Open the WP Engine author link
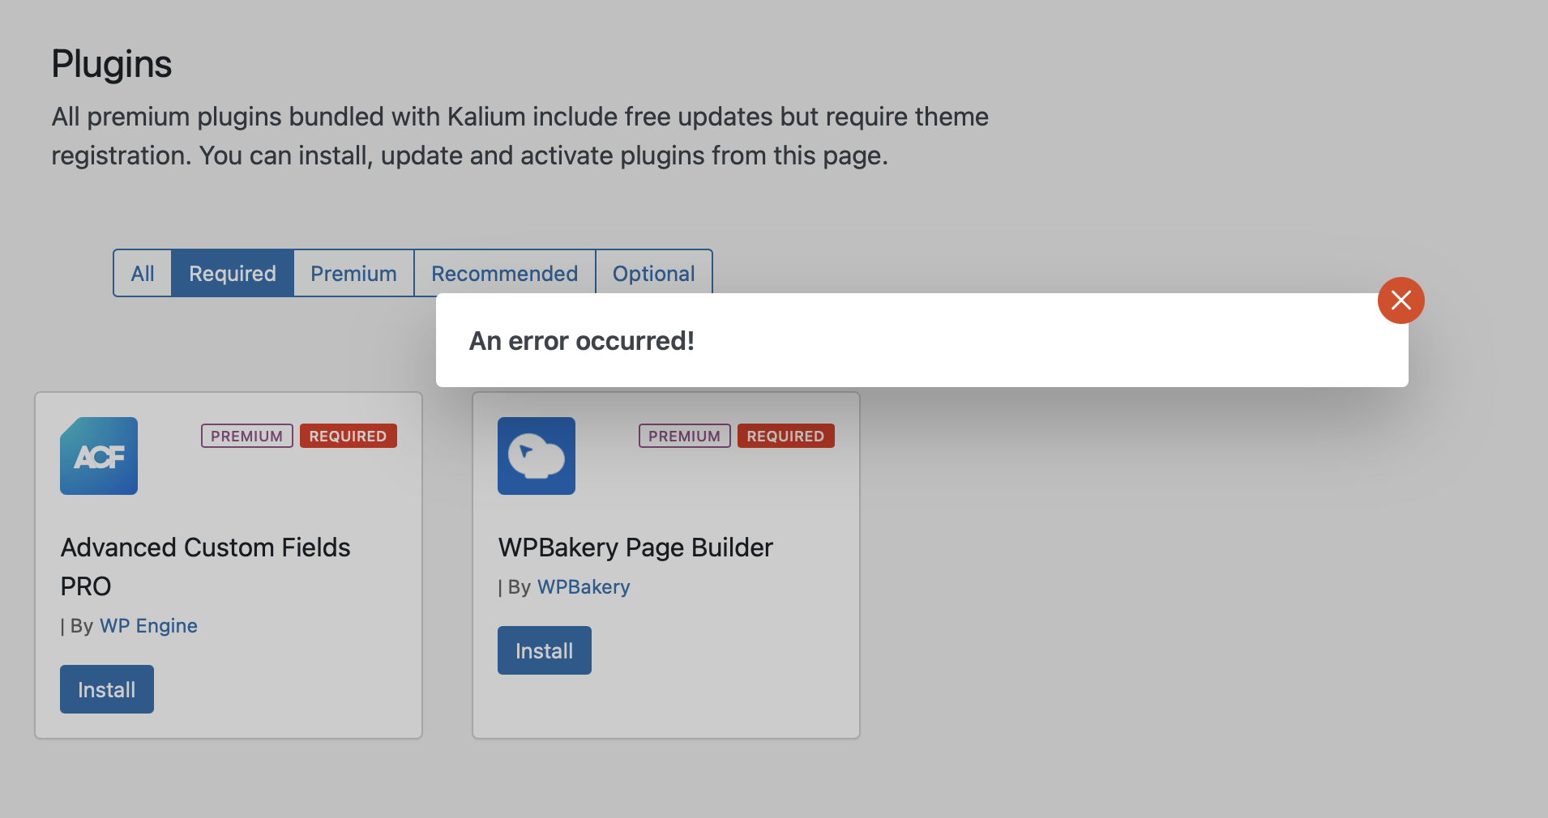 (x=148, y=626)
